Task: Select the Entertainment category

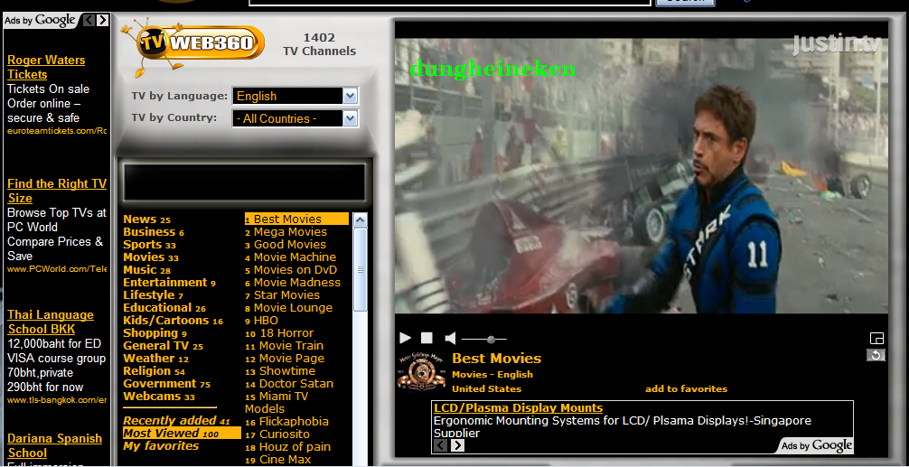Action: 169,283
